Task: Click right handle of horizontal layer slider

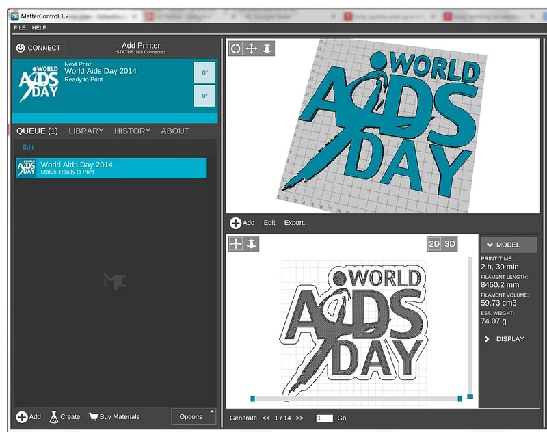Action: coord(459,399)
